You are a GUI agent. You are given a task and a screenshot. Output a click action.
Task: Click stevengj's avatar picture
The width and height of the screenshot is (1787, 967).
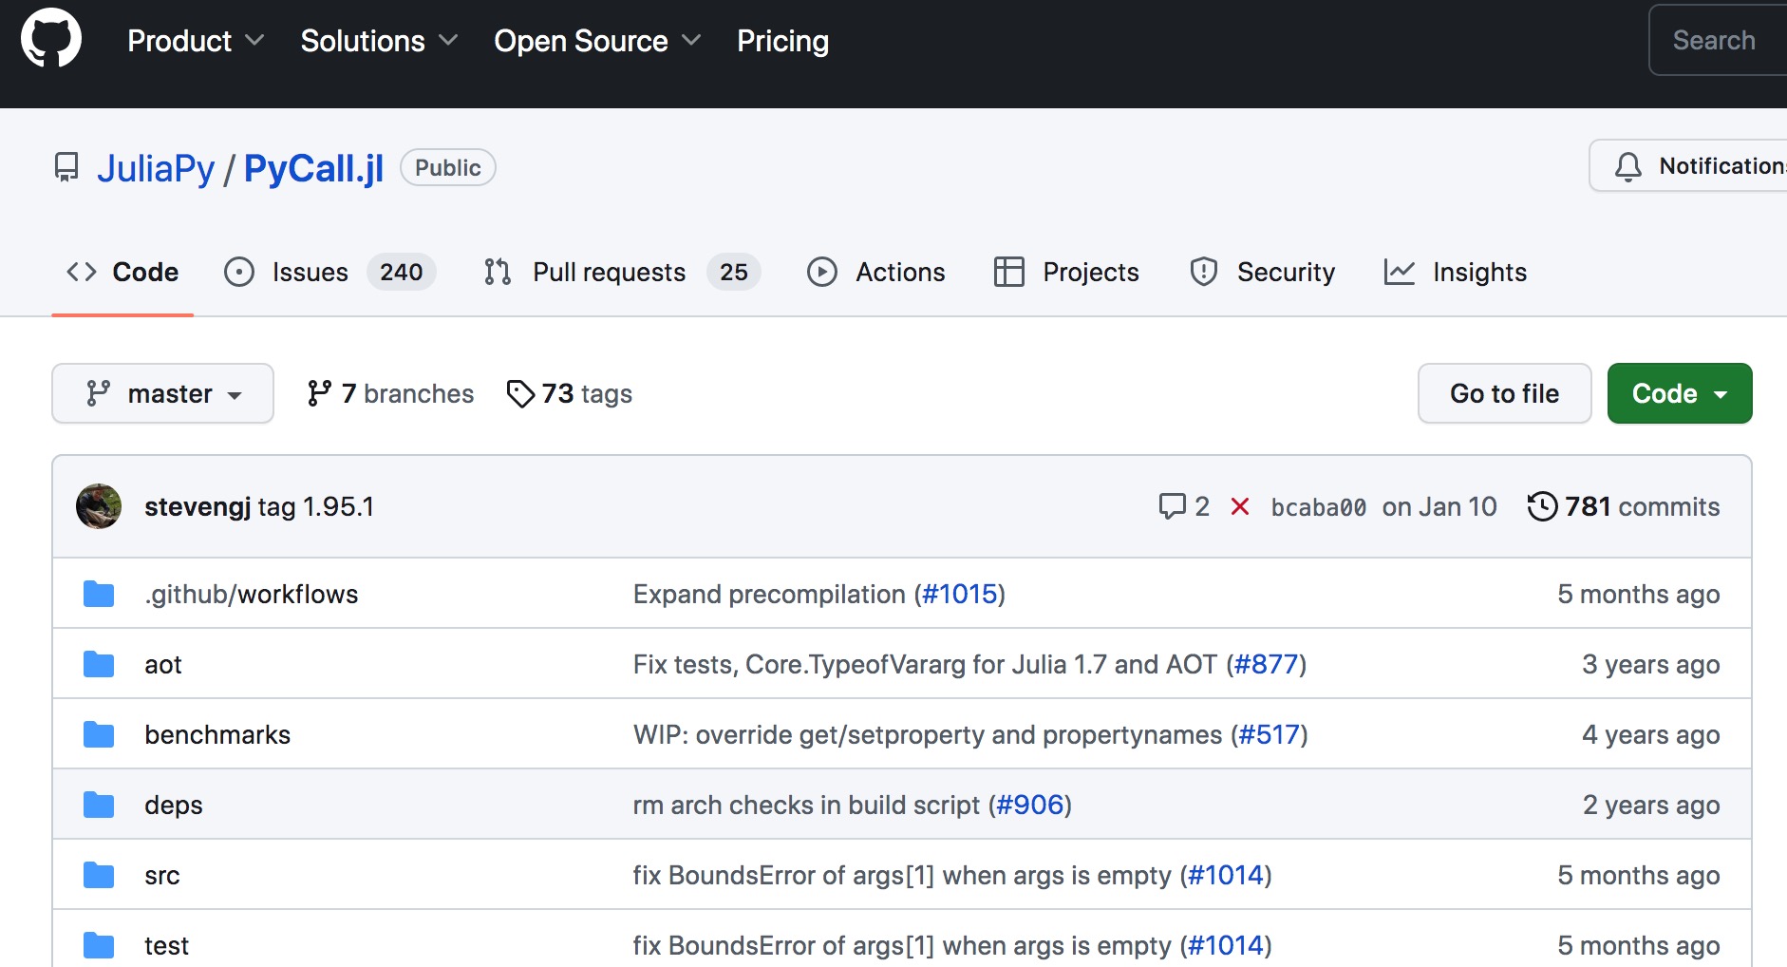pos(99,506)
